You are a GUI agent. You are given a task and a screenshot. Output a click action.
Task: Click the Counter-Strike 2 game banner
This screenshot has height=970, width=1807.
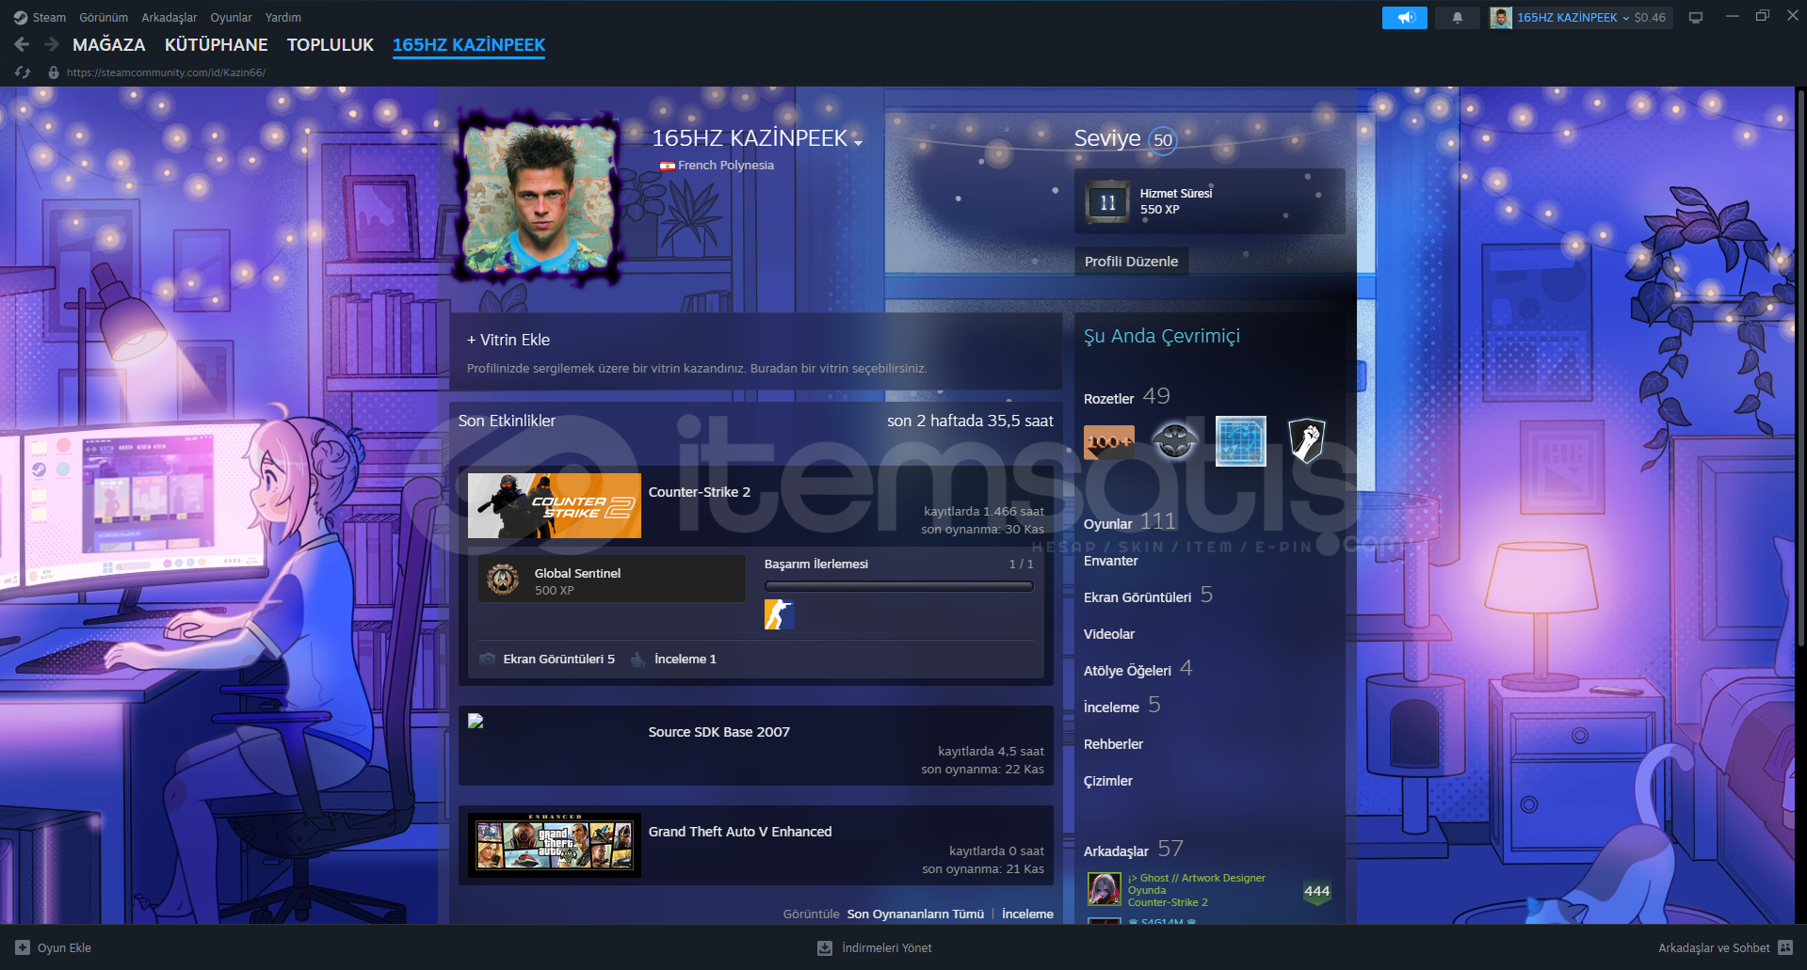point(555,506)
